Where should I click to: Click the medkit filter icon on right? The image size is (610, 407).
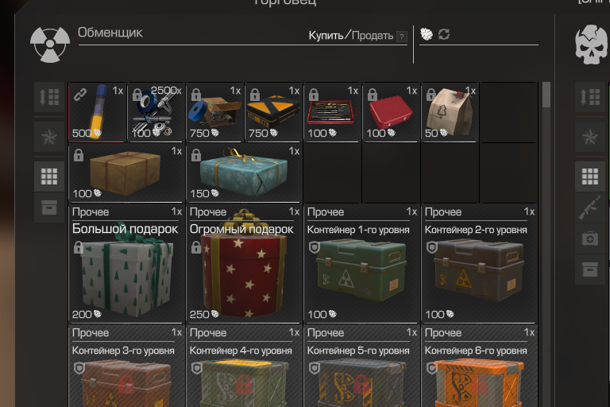click(590, 238)
